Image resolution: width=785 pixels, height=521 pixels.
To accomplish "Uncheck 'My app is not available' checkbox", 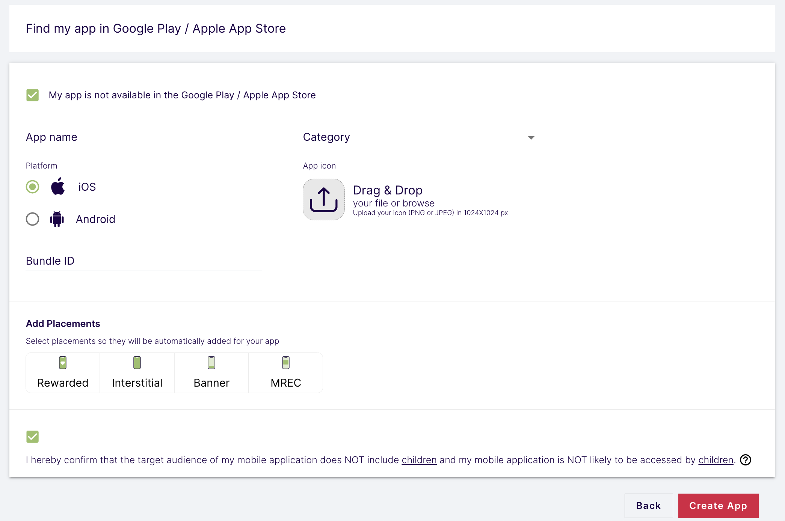I will coord(33,95).
